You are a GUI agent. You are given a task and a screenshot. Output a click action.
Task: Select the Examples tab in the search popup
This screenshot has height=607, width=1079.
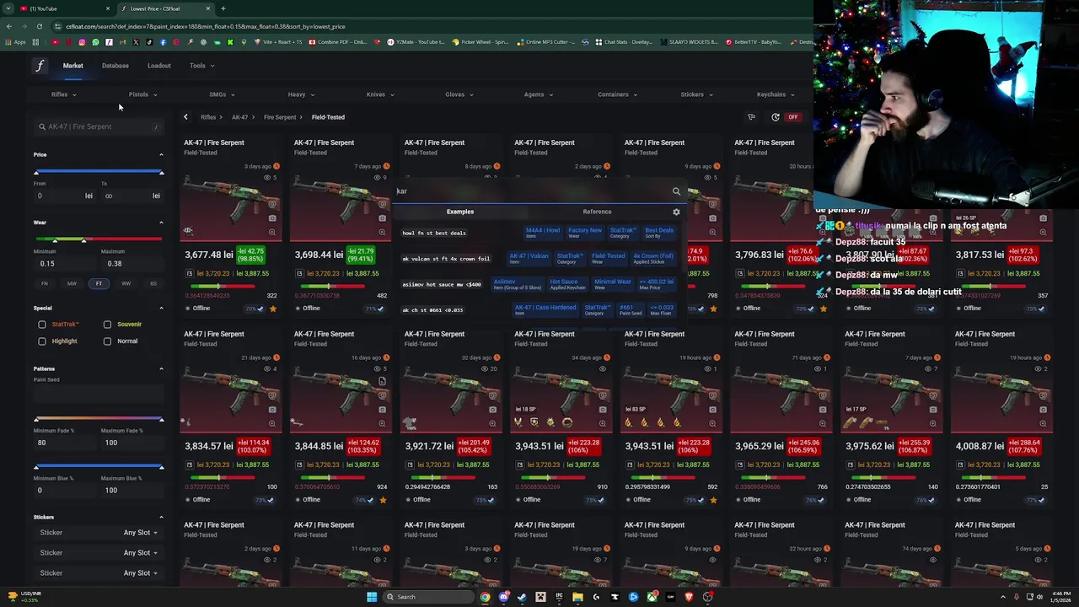point(460,212)
